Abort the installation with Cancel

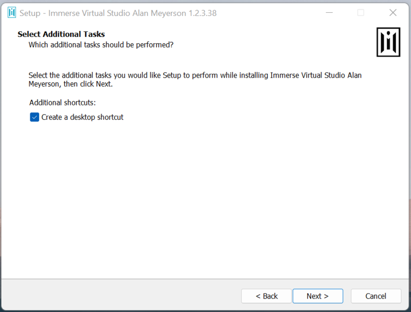coord(376,296)
